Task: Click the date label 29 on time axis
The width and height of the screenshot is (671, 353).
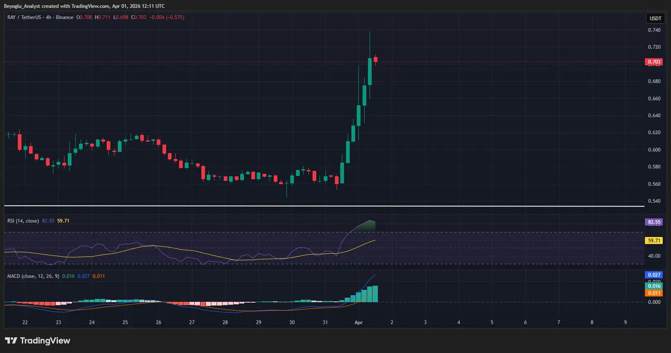Action: click(x=258, y=322)
